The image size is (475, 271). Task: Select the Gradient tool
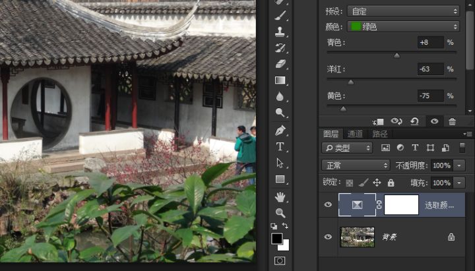tap(280, 80)
